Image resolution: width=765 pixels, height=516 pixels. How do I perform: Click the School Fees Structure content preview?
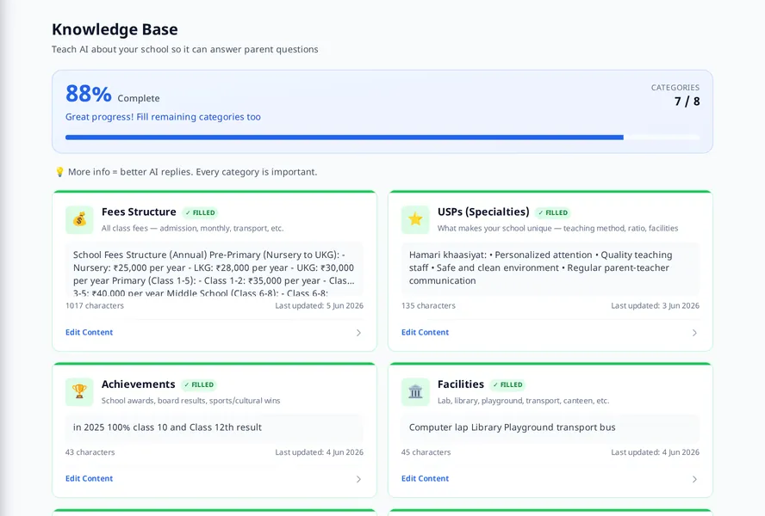[x=215, y=268]
